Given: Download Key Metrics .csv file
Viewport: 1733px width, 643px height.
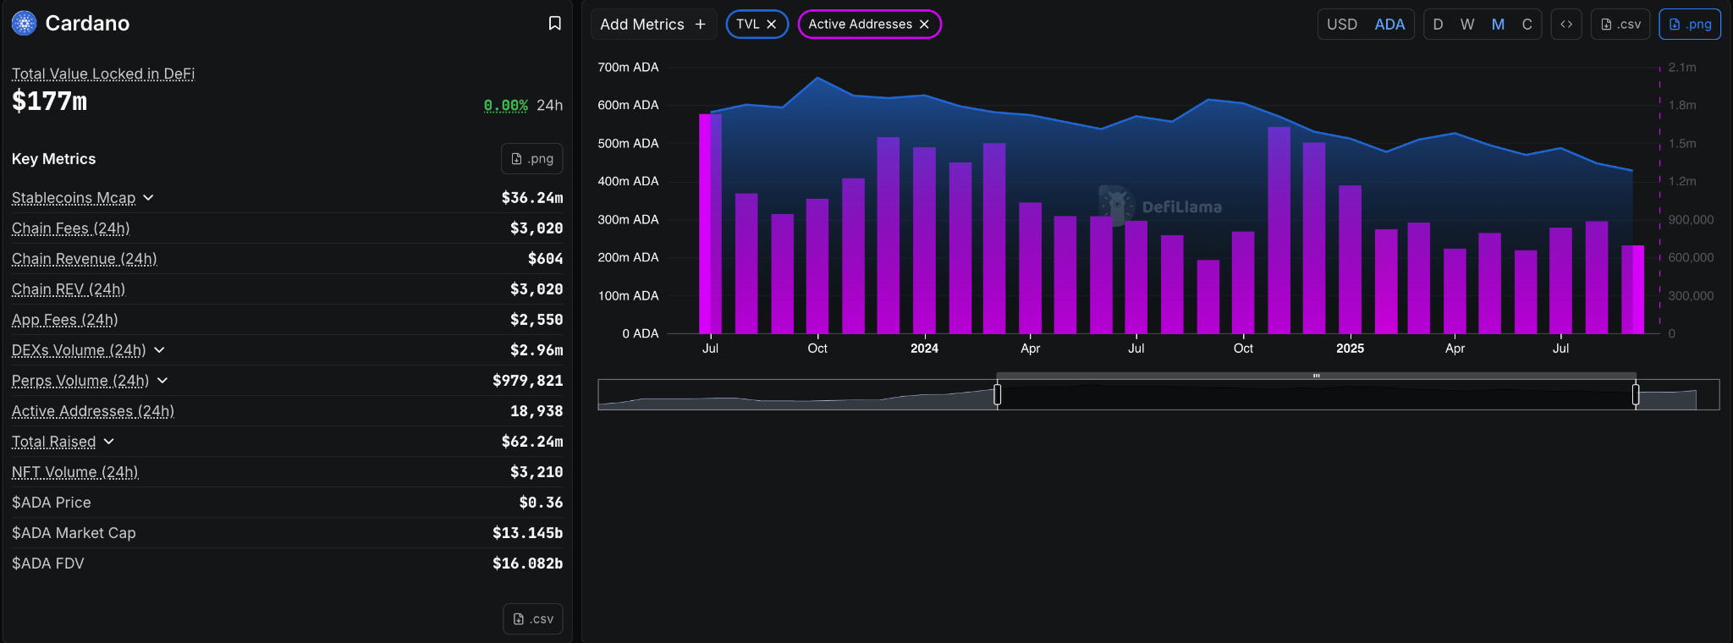Looking at the screenshot, I should (532, 619).
